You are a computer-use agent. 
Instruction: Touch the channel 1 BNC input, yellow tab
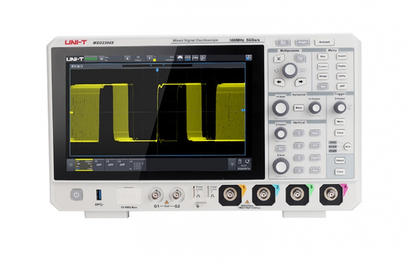[230, 195]
